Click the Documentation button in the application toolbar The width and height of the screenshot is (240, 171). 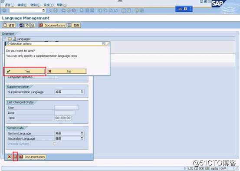(52, 25)
